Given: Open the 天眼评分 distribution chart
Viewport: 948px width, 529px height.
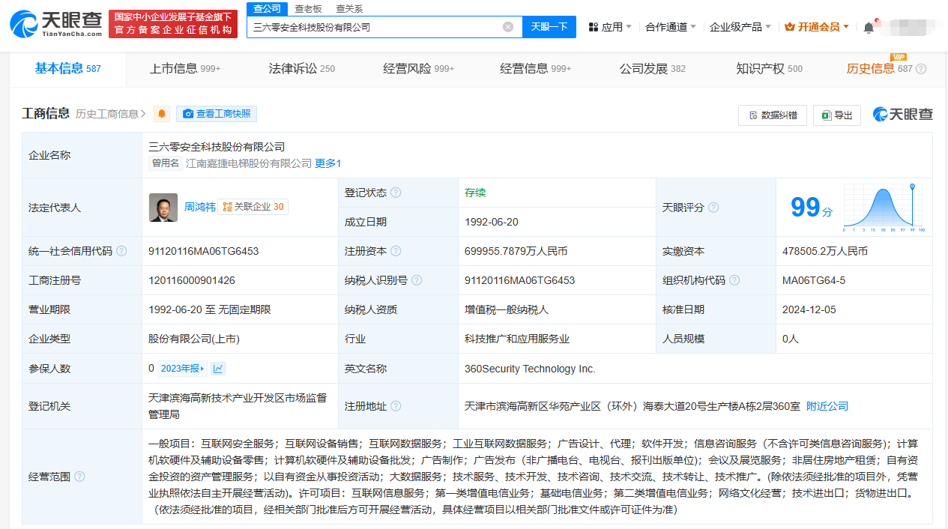Looking at the screenshot, I should click(884, 208).
